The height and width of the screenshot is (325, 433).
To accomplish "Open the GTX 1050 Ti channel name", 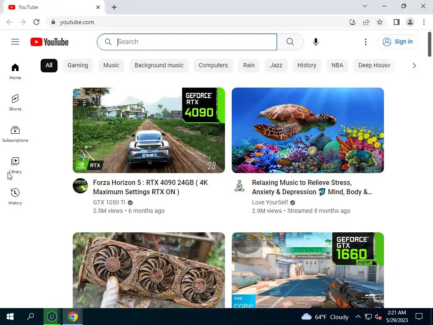I will click(x=109, y=202).
